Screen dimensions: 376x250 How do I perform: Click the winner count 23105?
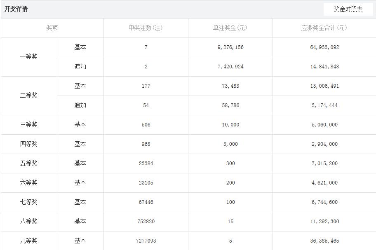click(x=146, y=183)
